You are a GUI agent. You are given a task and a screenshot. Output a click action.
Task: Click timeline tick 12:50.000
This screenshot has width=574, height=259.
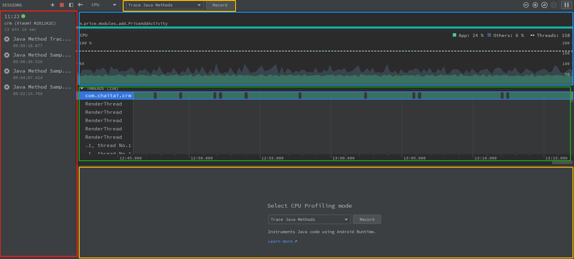202,158
